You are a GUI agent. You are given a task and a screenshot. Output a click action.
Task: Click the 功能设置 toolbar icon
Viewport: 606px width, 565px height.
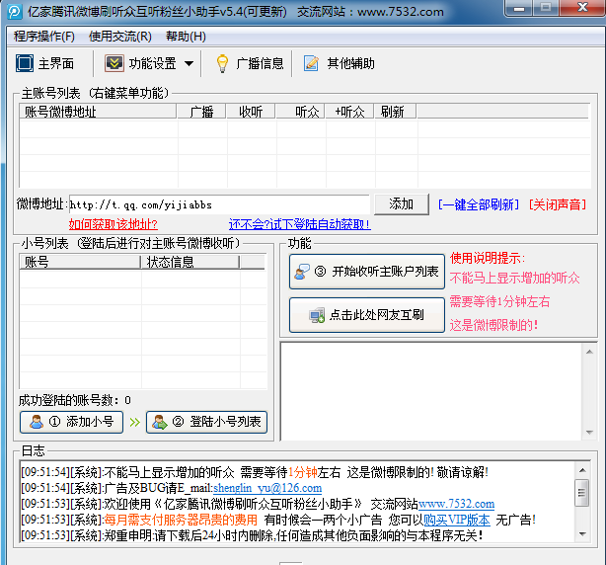click(x=114, y=63)
